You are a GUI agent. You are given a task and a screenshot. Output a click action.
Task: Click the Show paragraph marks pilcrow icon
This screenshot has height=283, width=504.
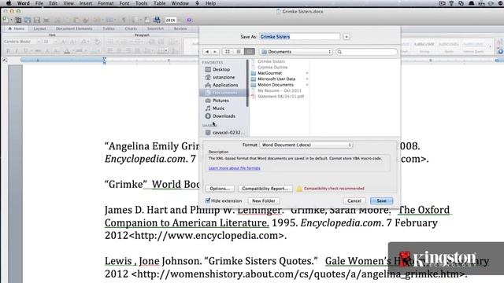tap(124, 20)
